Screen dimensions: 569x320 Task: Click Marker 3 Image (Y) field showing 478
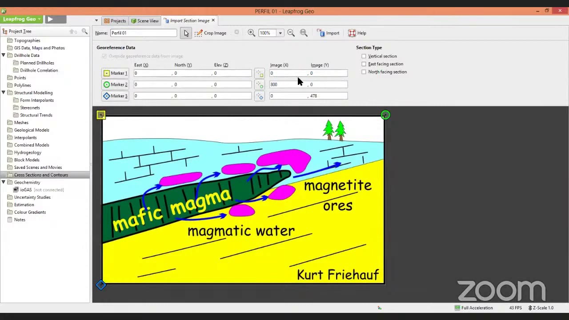coord(329,96)
